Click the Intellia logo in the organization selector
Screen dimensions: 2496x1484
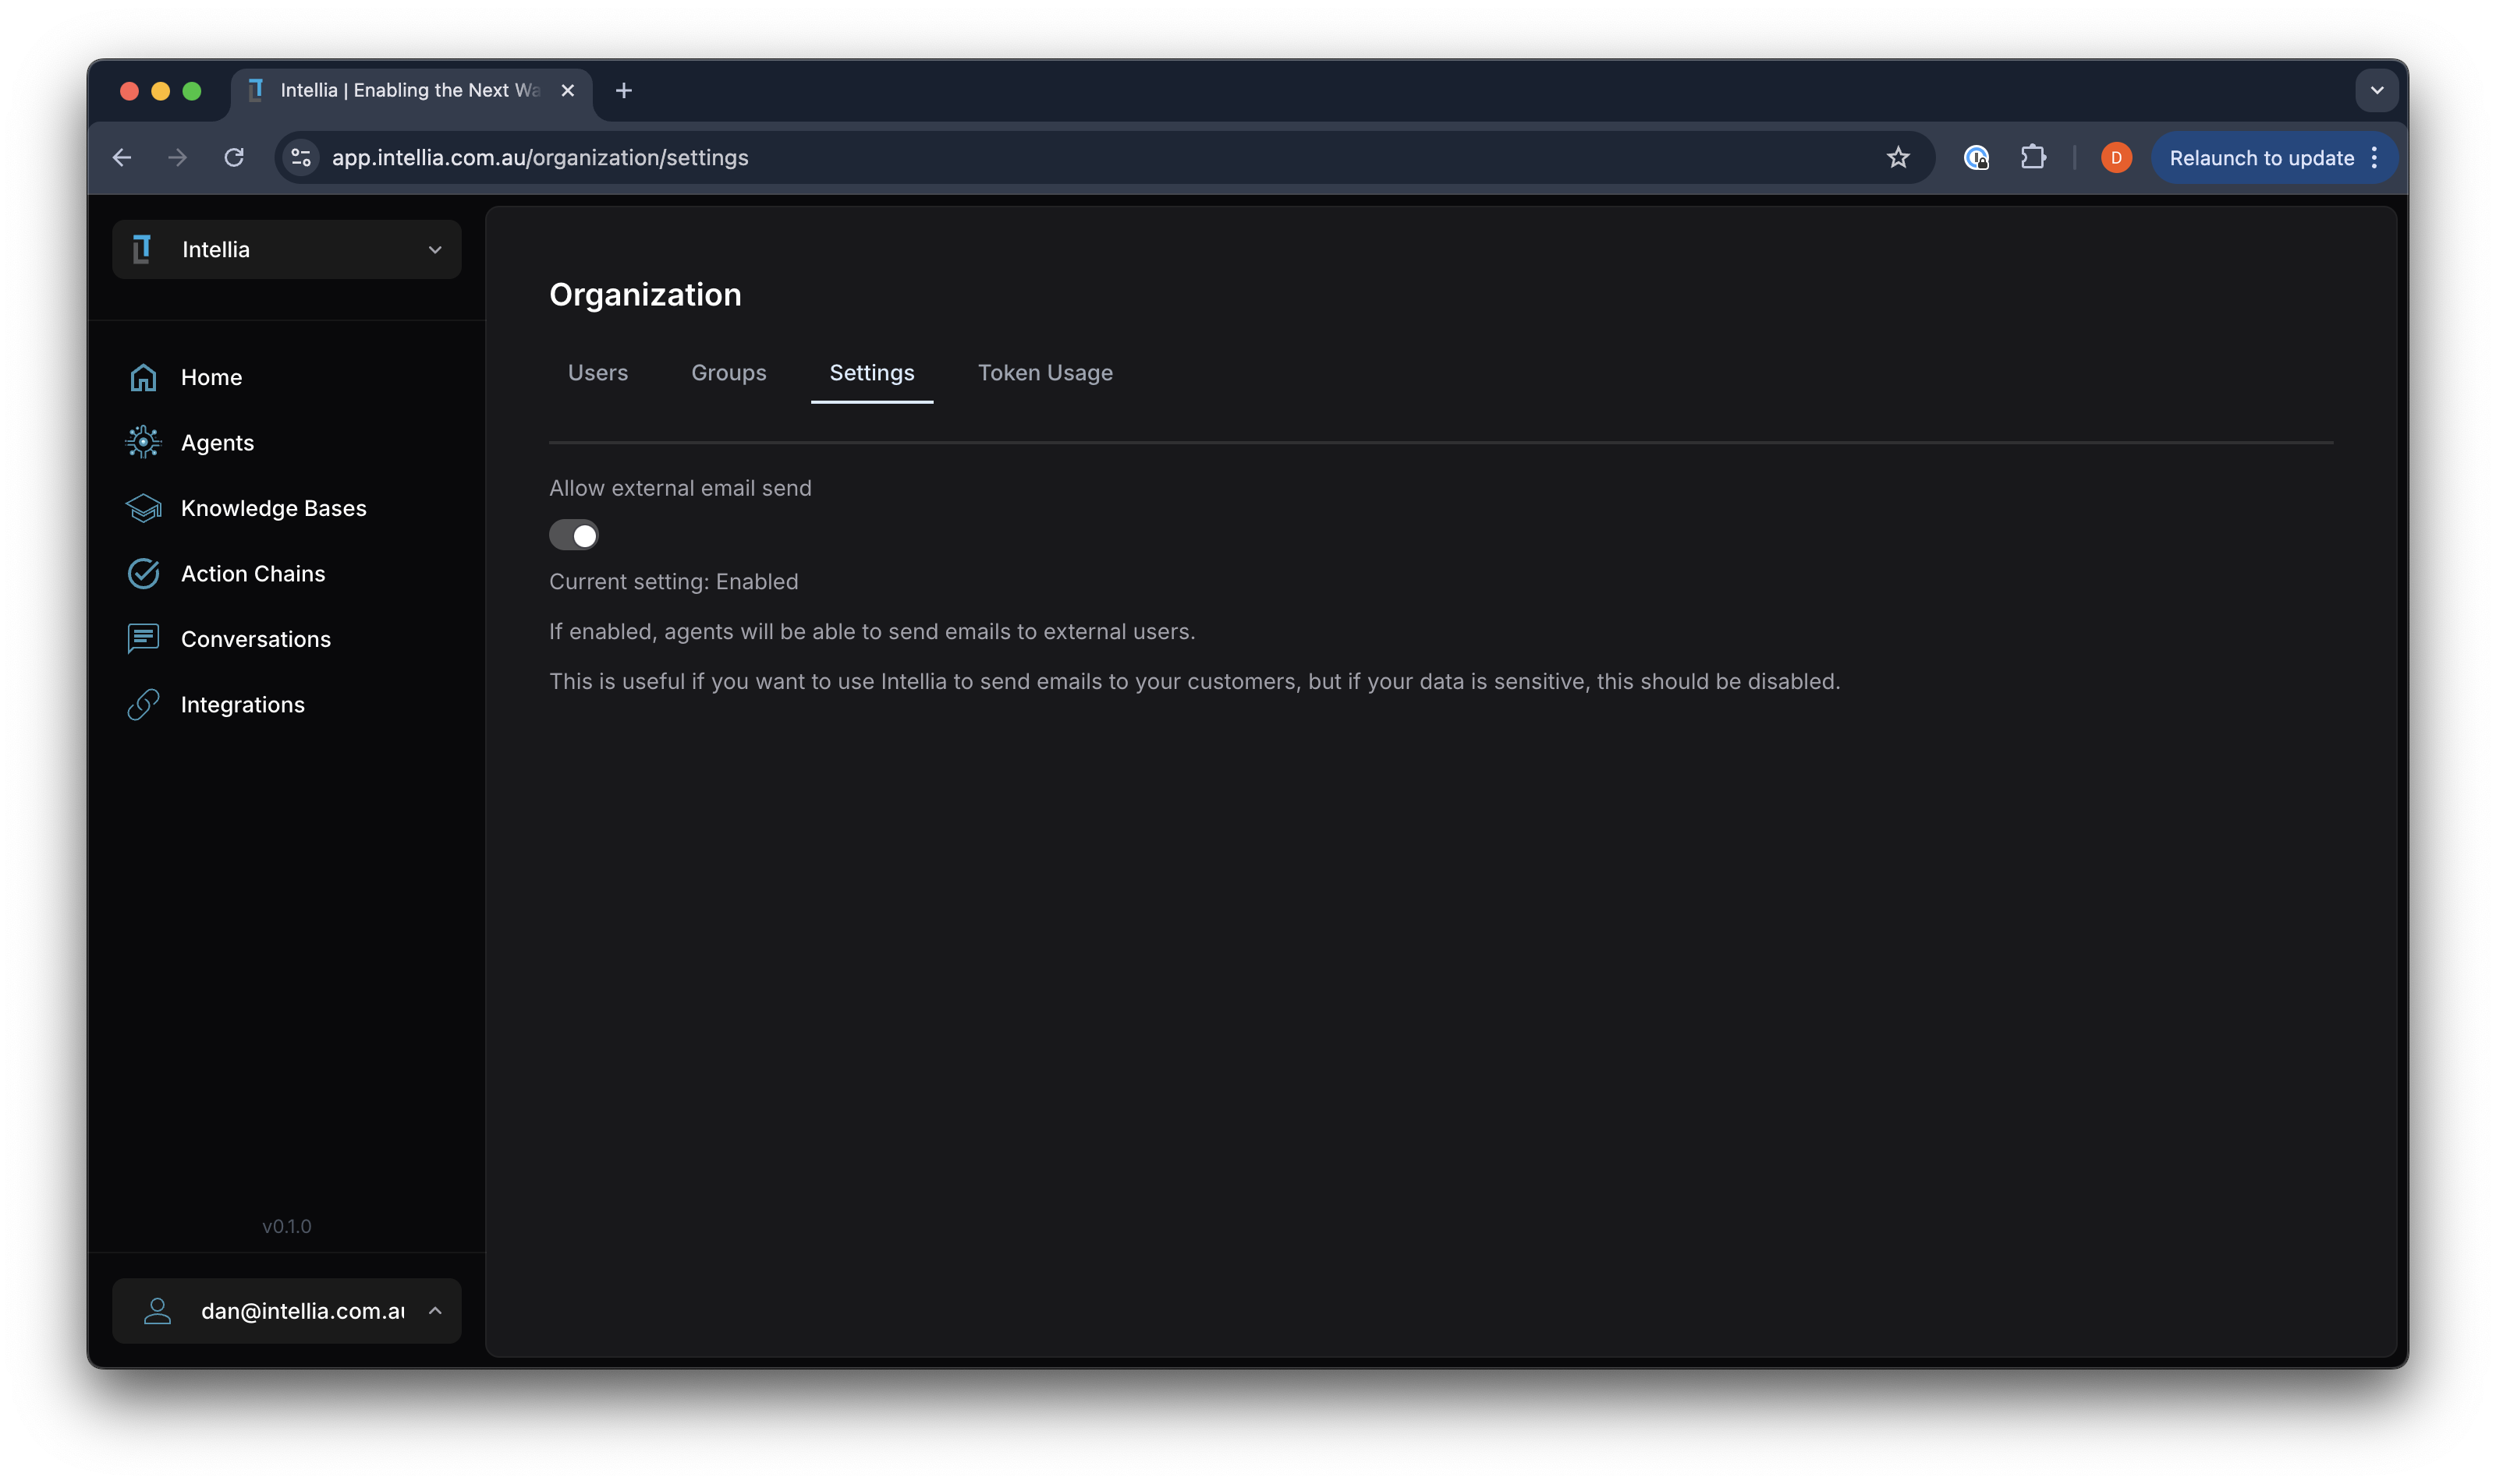(x=142, y=249)
